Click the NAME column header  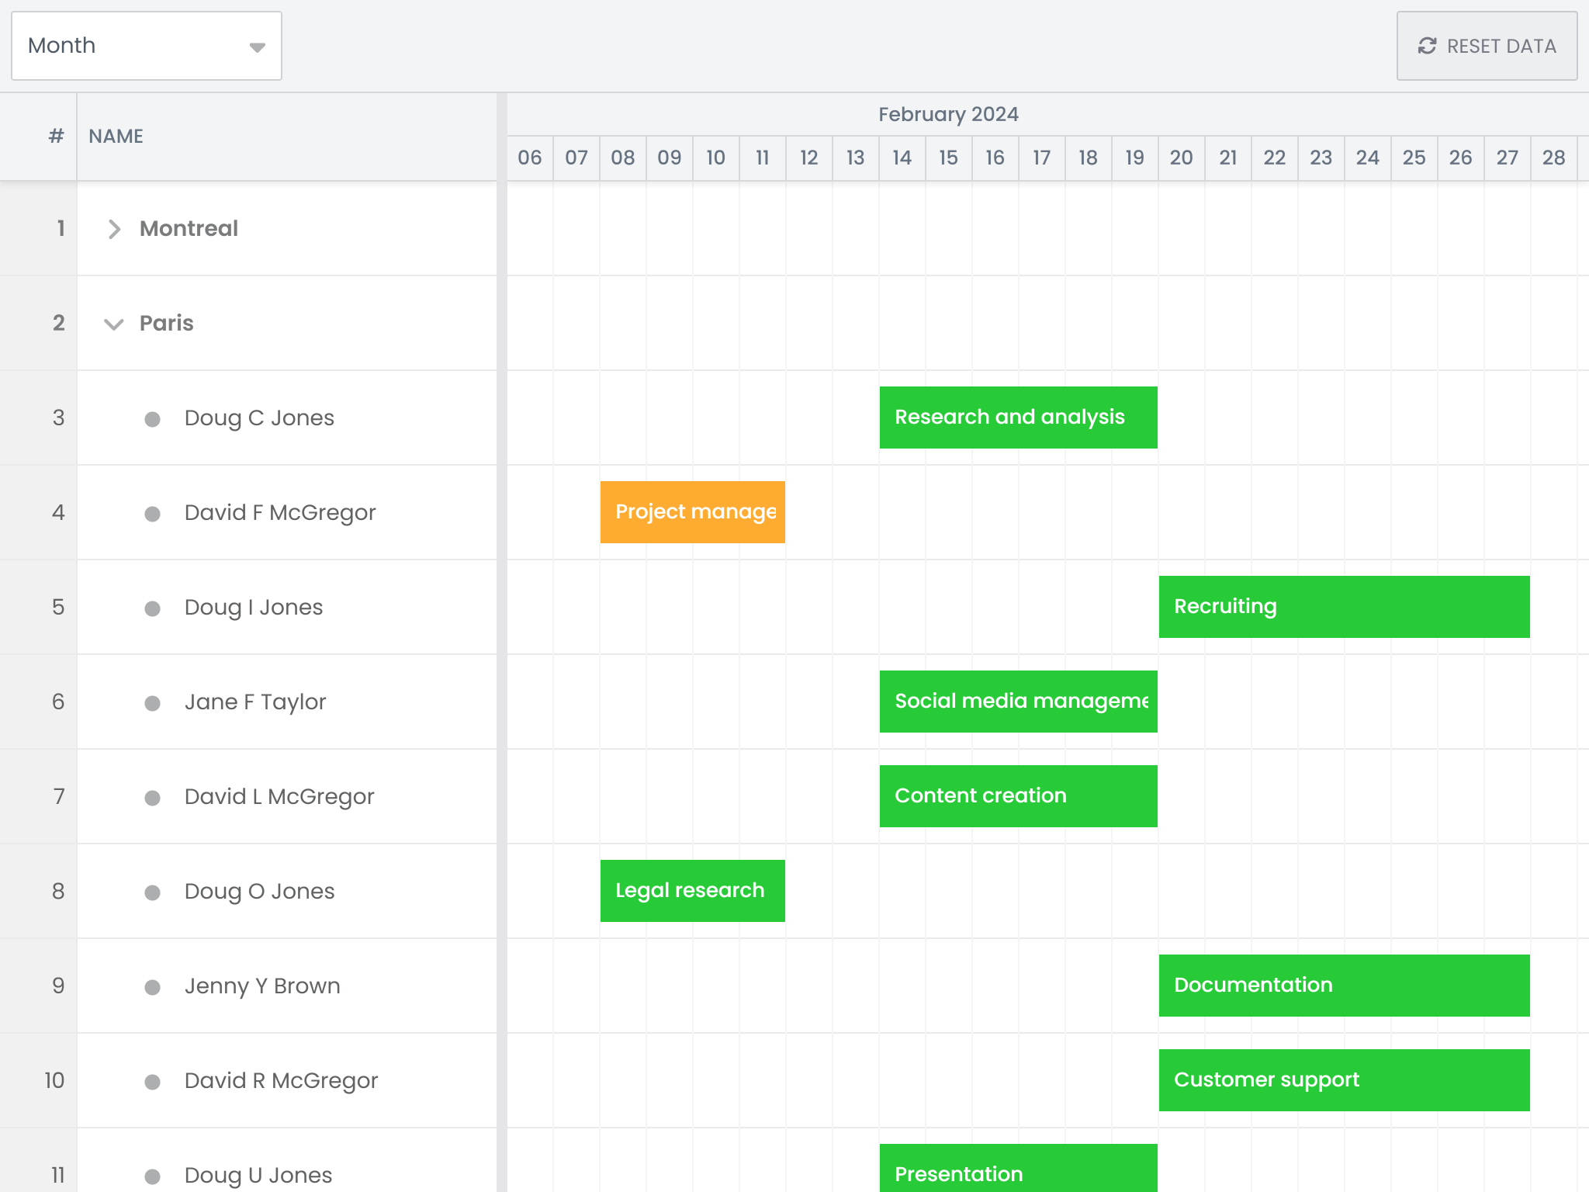coord(115,137)
